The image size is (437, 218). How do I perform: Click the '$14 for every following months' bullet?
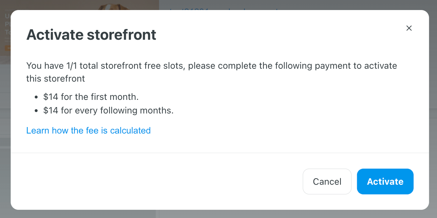pos(108,111)
